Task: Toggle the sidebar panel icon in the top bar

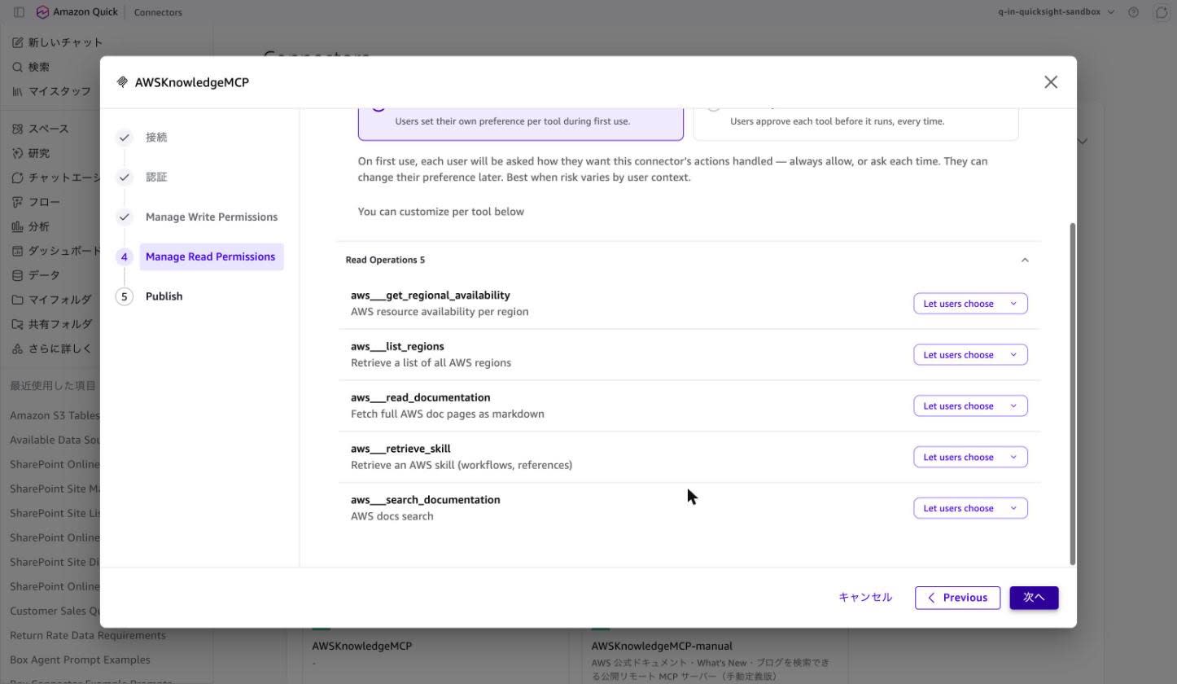Action: click(x=19, y=12)
